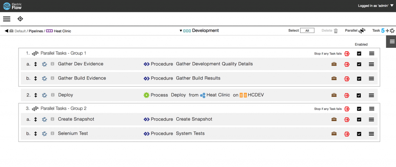The height and width of the screenshot is (167, 396).
Task: Click Gather Build Results procedure
Action: 198,78
